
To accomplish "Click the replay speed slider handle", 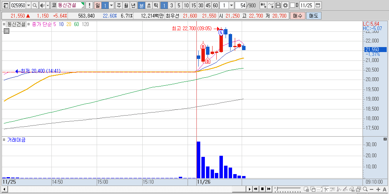I will pos(277,189).
